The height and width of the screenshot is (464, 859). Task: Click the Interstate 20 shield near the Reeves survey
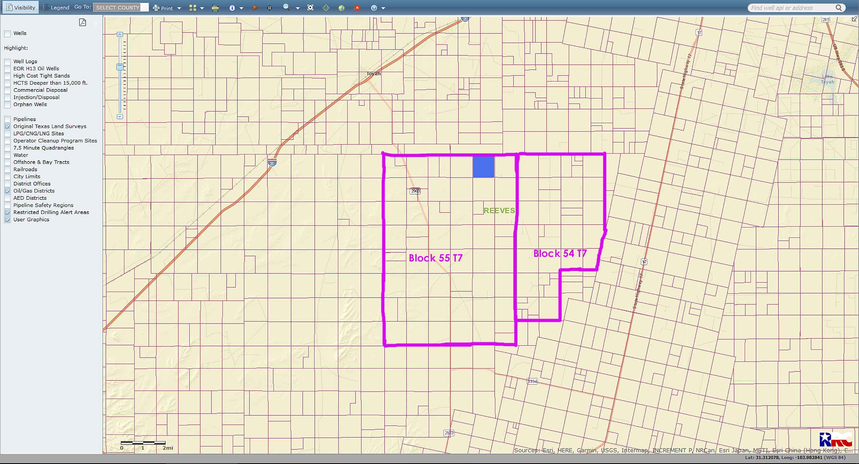pos(272,163)
